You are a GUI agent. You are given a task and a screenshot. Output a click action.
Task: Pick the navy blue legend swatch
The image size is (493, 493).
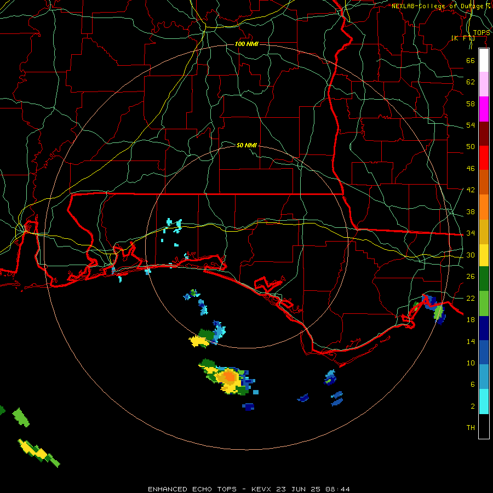[x=484, y=328]
